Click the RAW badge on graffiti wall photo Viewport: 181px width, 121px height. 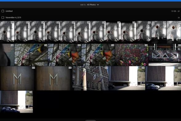(x=146, y=45)
